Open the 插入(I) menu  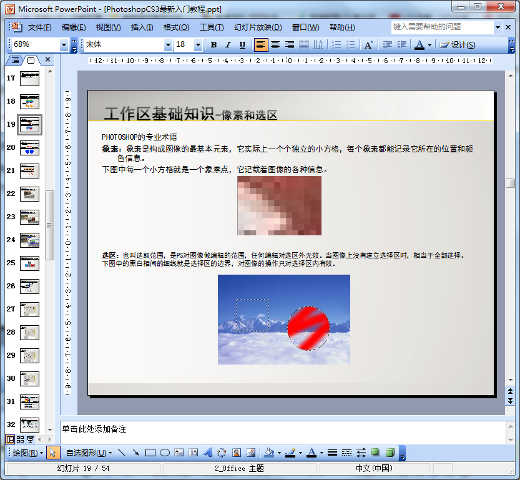click(142, 27)
